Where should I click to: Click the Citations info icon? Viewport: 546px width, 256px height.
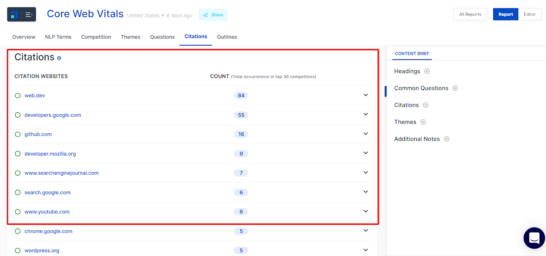coord(59,58)
